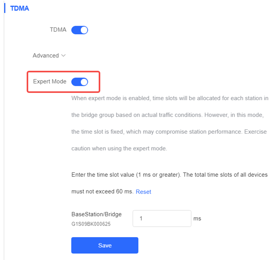271x260 pixels.
Task: Disable the Expert Mode switch
Action: pos(79,82)
